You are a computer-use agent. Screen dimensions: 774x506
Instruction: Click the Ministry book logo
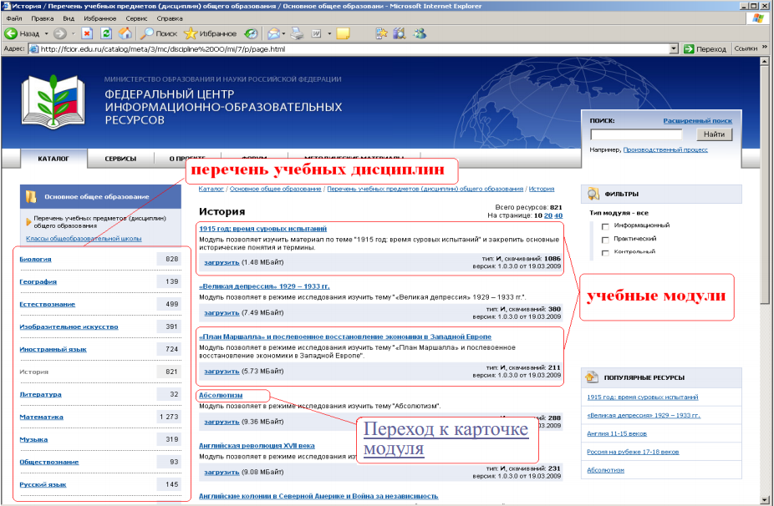click(53, 102)
